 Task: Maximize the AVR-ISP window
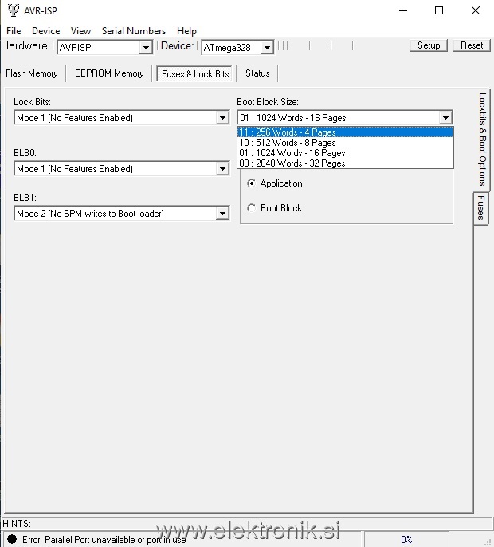(x=439, y=10)
